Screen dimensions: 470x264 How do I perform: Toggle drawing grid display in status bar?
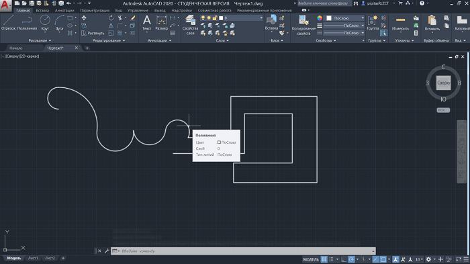(x=324, y=259)
